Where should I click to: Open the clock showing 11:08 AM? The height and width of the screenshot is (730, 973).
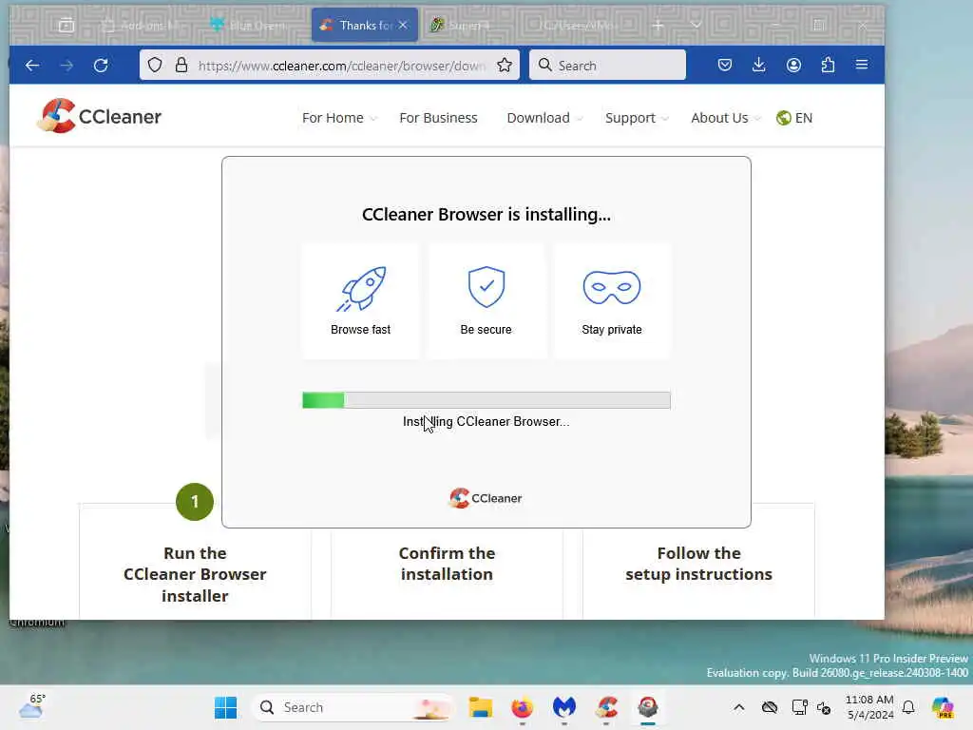870,707
